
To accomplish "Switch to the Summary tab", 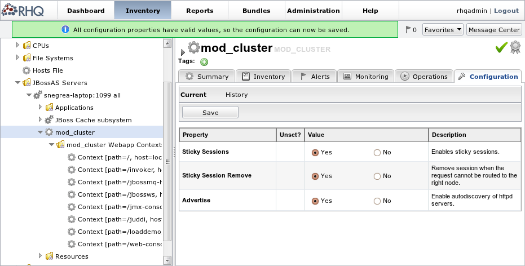I will click(207, 76).
